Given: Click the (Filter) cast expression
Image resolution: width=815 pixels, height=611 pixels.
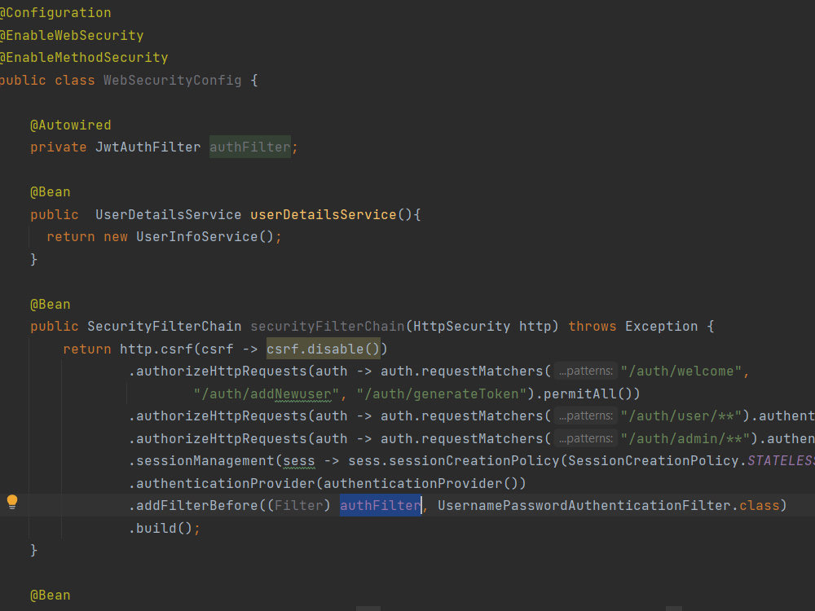Looking at the screenshot, I should coord(299,506).
